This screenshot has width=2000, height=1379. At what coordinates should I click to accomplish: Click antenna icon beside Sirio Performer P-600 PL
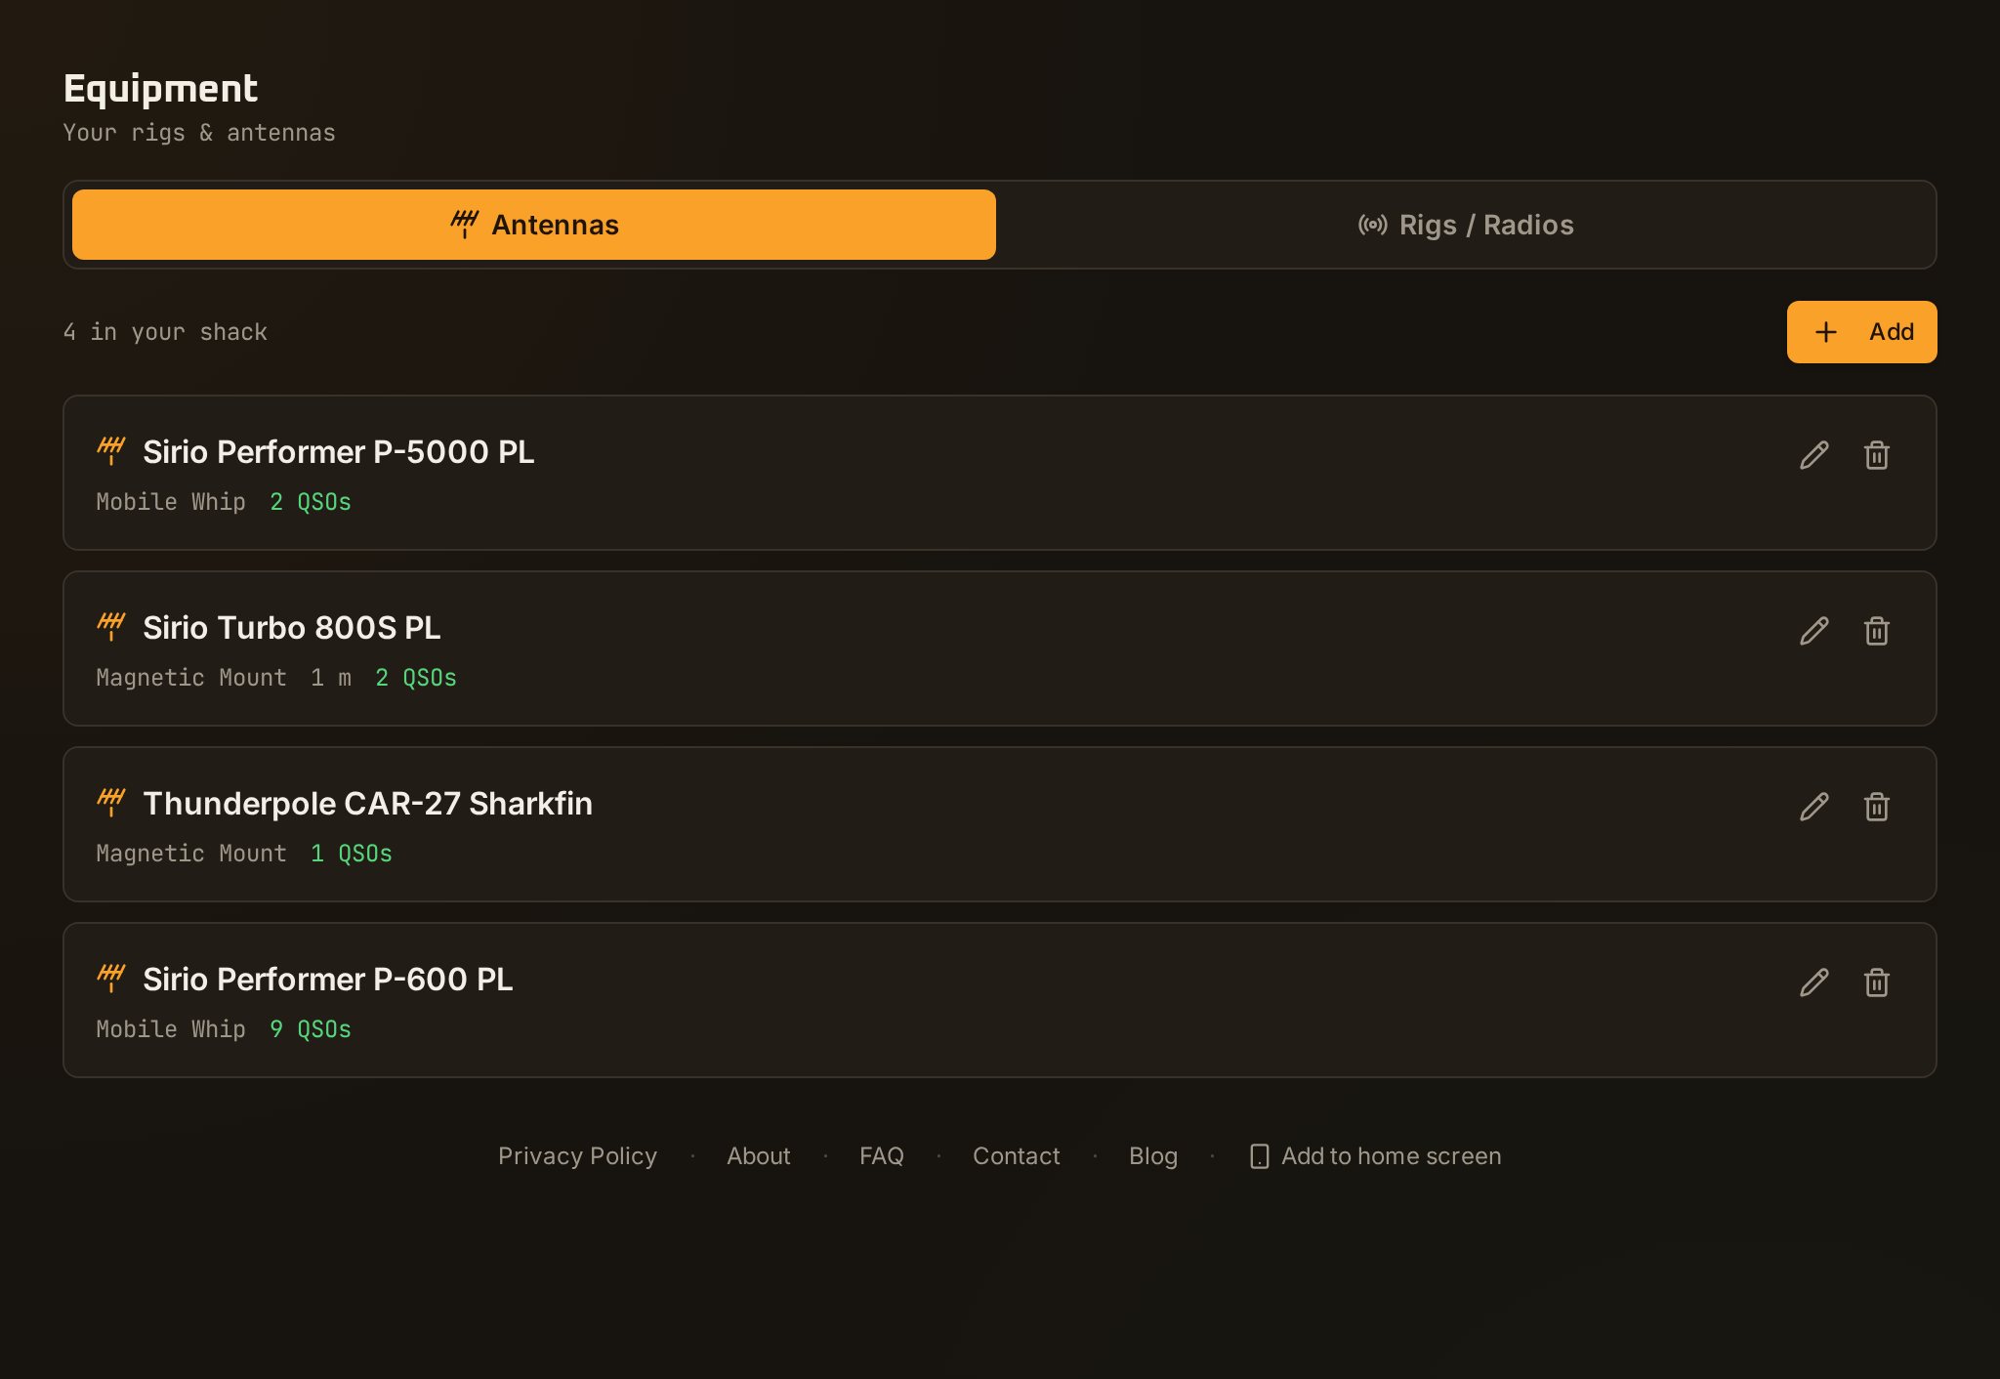(x=111, y=979)
